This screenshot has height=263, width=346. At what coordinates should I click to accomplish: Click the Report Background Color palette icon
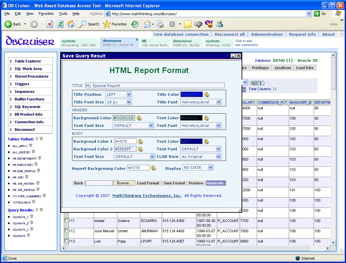tap(153, 168)
